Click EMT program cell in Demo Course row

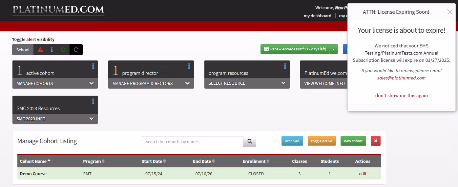(x=87, y=174)
